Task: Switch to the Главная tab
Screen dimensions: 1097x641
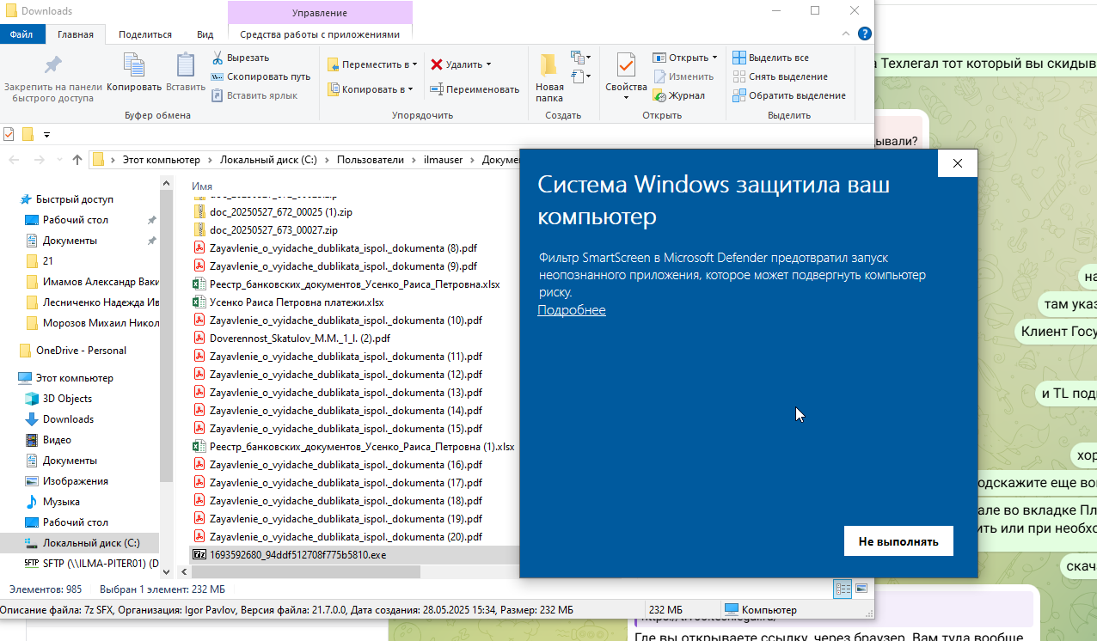Action: 75,34
